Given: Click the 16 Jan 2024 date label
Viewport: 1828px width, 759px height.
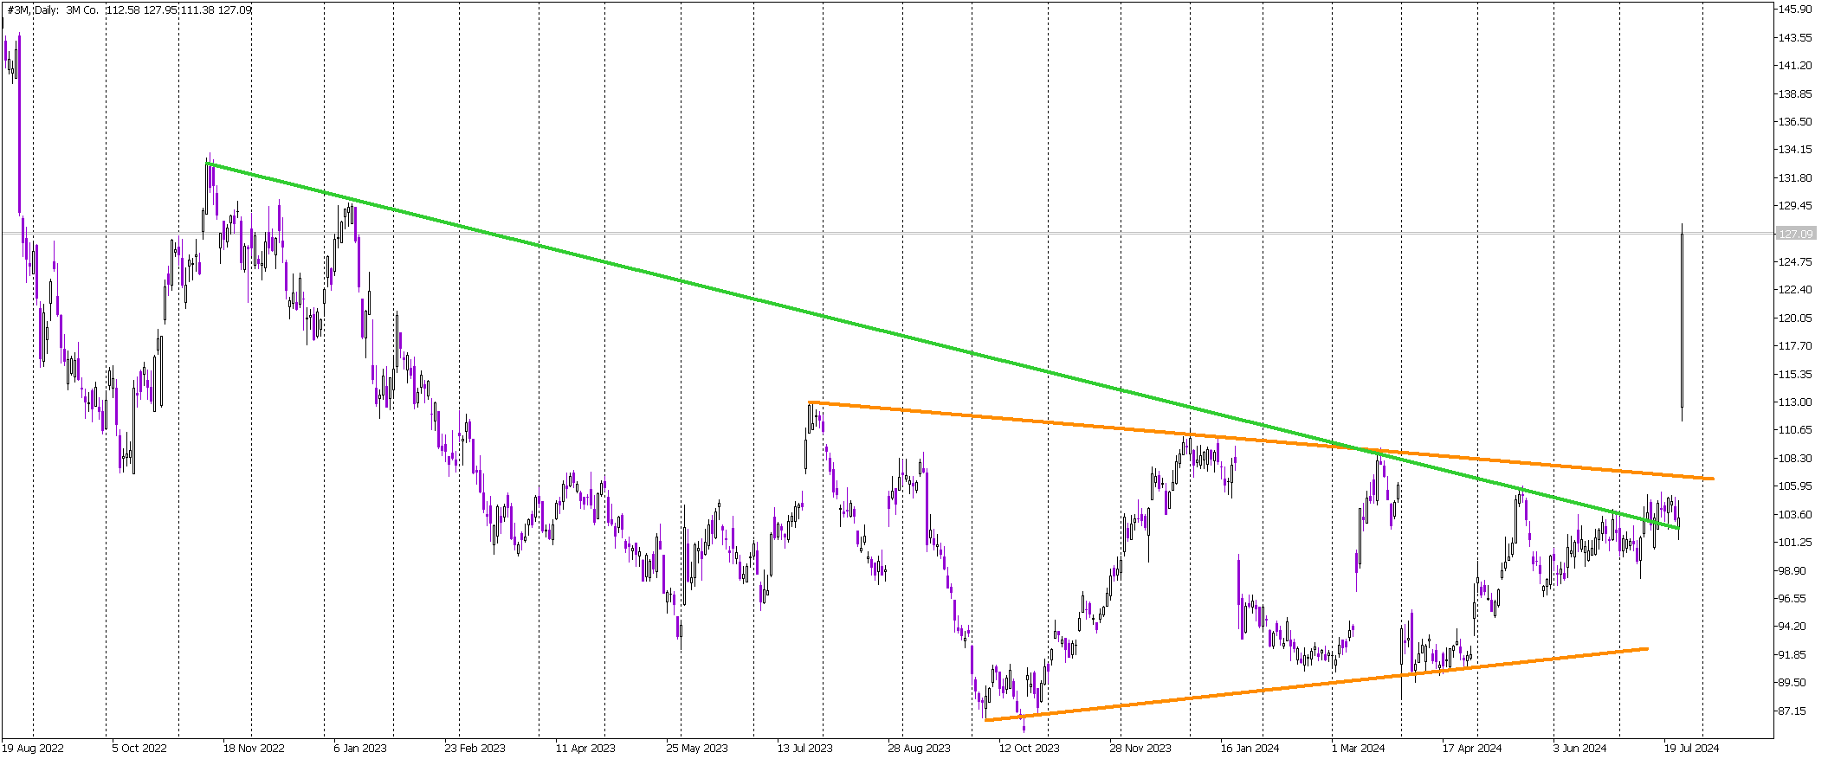Looking at the screenshot, I should (x=1250, y=748).
